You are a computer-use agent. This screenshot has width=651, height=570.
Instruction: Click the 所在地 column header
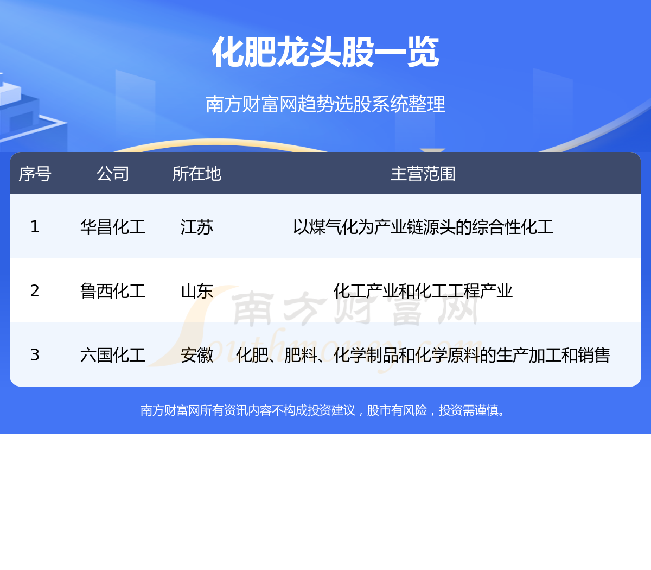(197, 174)
